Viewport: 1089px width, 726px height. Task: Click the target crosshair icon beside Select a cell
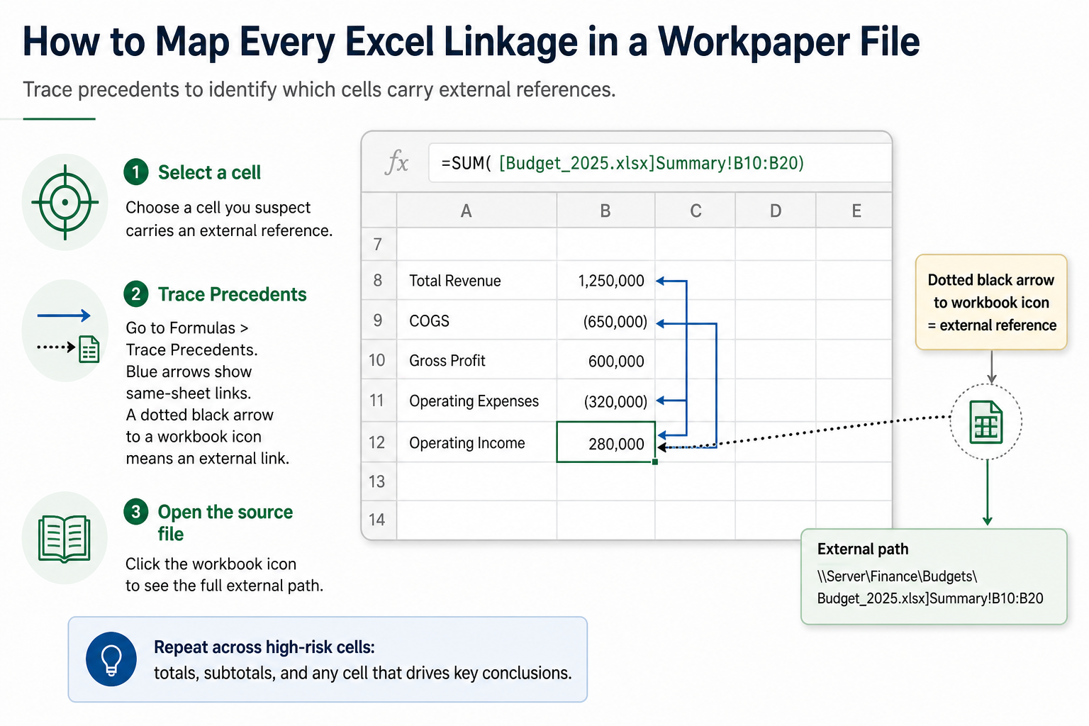(x=65, y=202)
